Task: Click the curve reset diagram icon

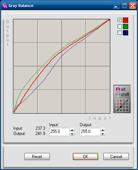Action: pos(122,105)
